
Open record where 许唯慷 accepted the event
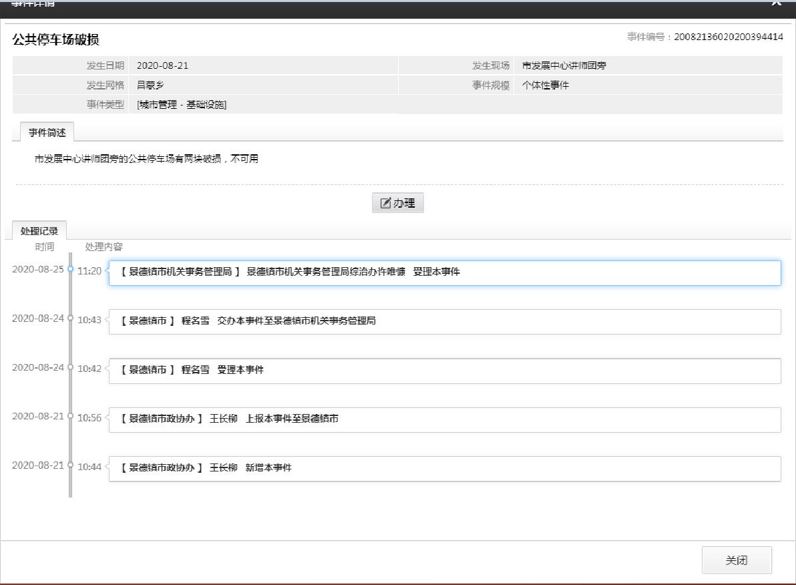point(444,272)
